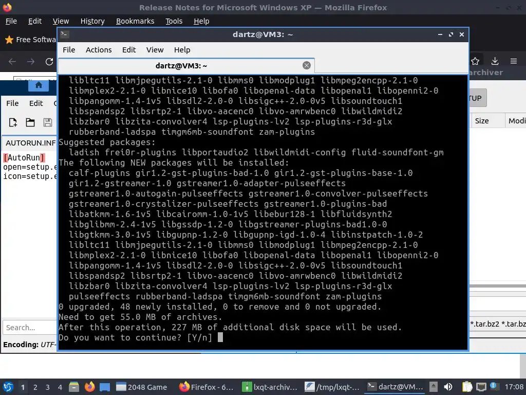Switch to desktop workspace 3
This screenshot has width=526, height=395.
[48, 387]
